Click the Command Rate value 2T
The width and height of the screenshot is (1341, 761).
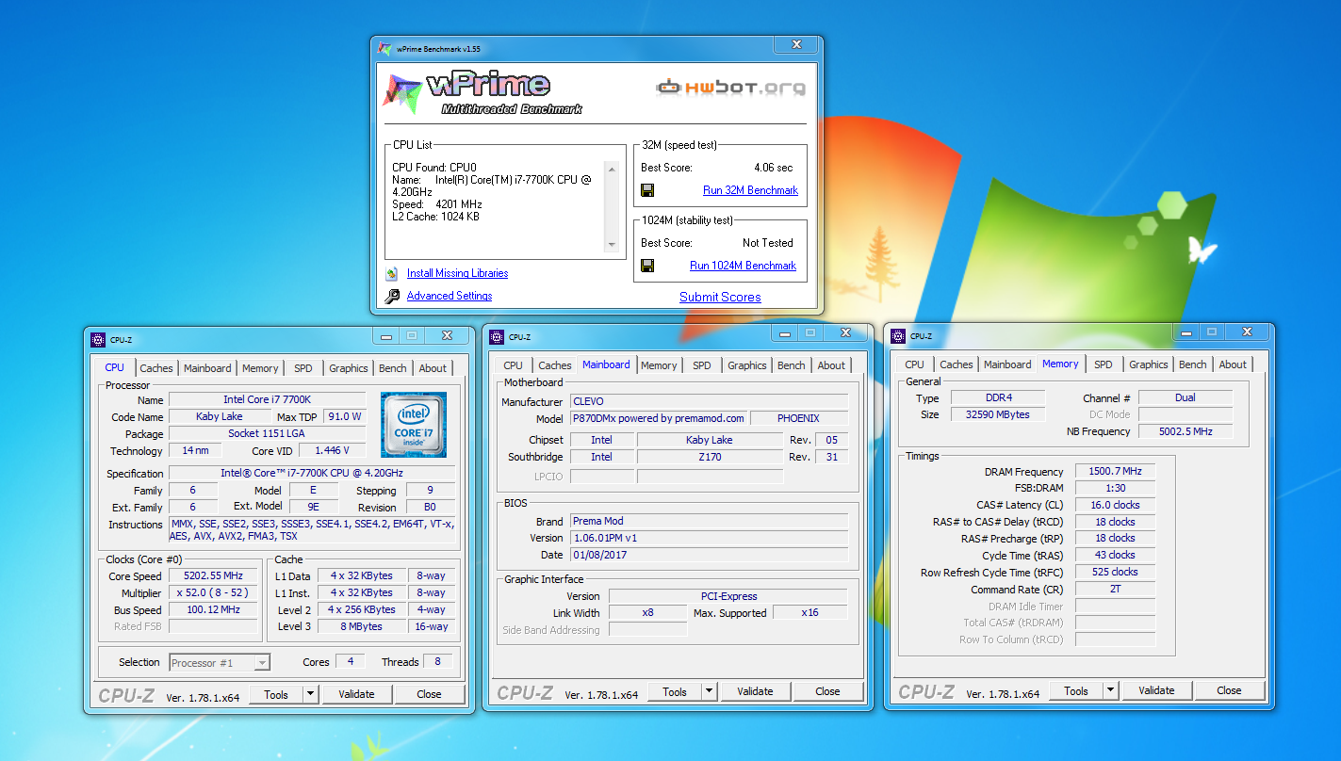pos(1116,590)
